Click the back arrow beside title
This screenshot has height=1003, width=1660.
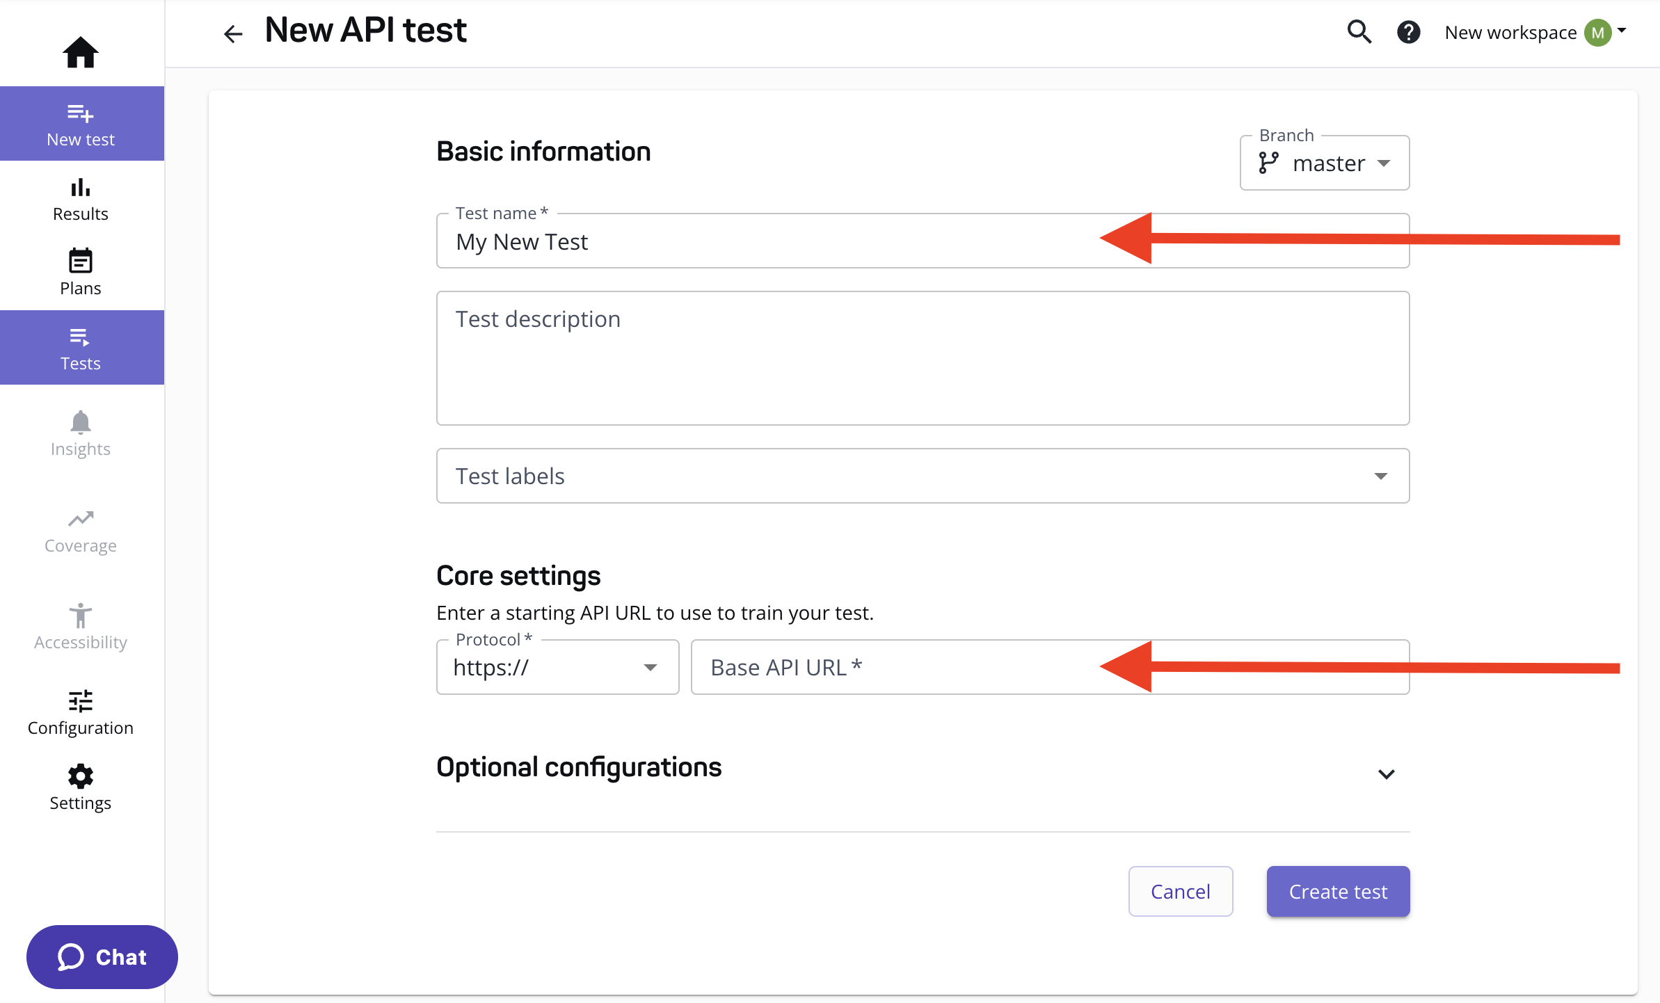pyautogui.click(x=233, y=33)
